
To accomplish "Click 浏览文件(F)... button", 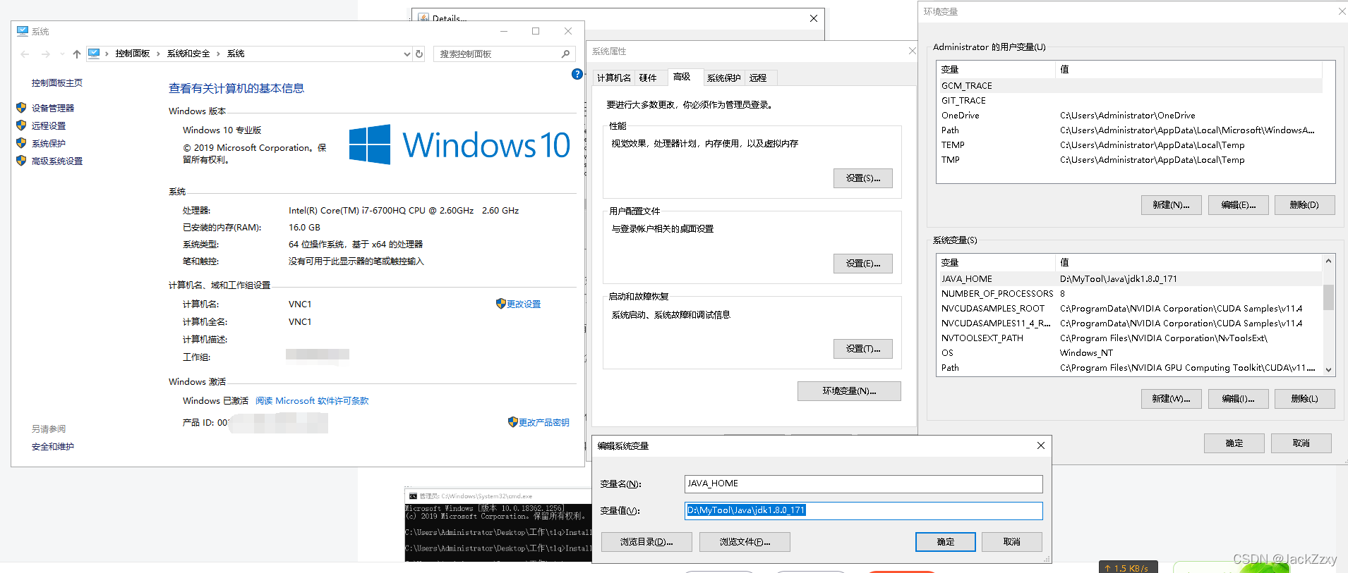I will tap(745, 542).
